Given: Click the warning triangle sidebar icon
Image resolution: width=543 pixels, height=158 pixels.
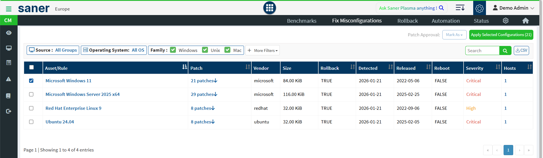Looking at the screenshot, I should click(9, 79).
